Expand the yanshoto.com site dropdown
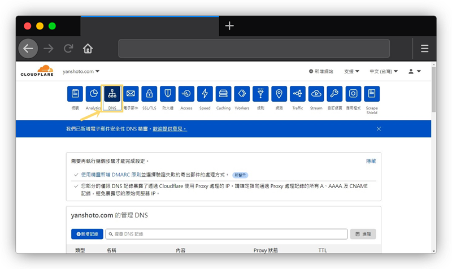Screen dimensions: 452x269 click(81, 71)
